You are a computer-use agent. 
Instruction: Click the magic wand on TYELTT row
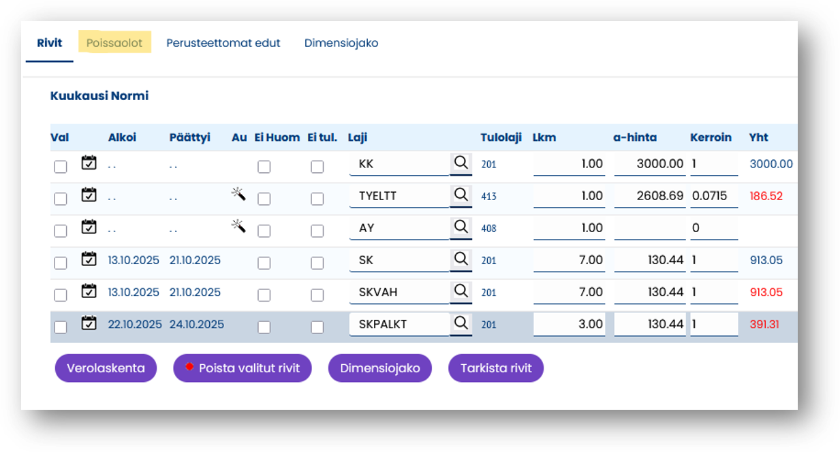pos(238,195)
